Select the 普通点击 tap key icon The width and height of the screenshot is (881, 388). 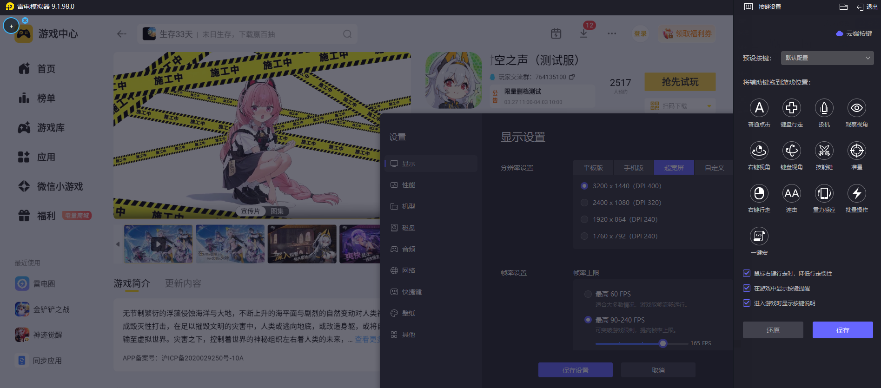(x=759, y=108)
